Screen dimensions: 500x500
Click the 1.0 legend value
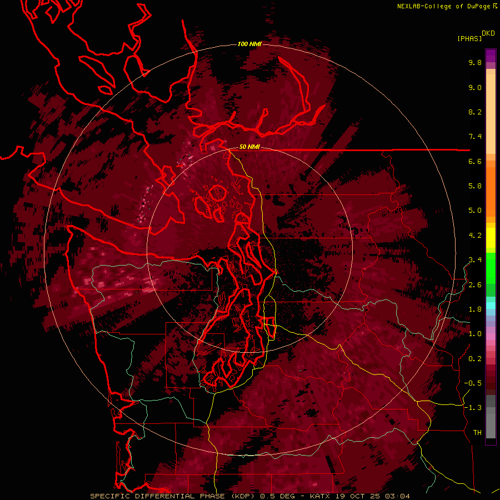pos(475,334)
